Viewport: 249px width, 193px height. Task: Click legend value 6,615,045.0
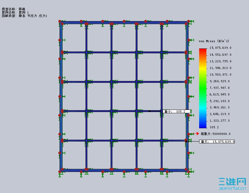(x=220, y=95)
